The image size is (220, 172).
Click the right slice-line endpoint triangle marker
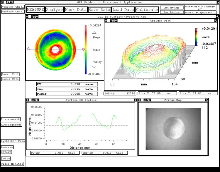click(x=83, y=49)
